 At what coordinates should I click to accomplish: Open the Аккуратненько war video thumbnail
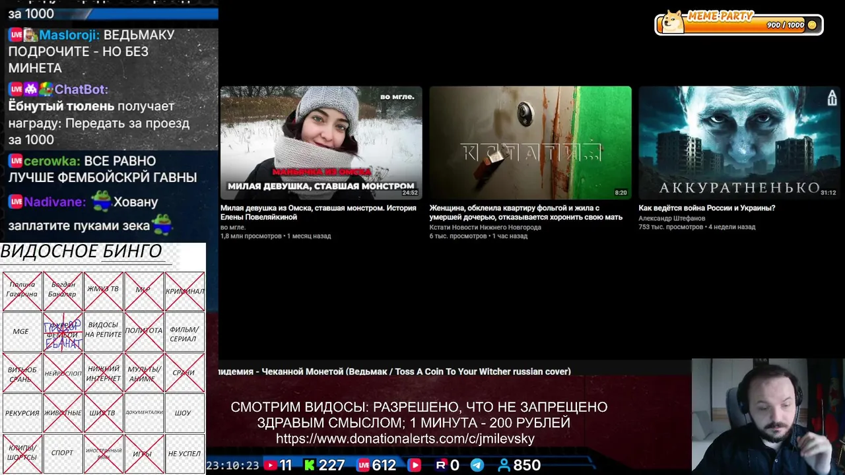(739, 142)
